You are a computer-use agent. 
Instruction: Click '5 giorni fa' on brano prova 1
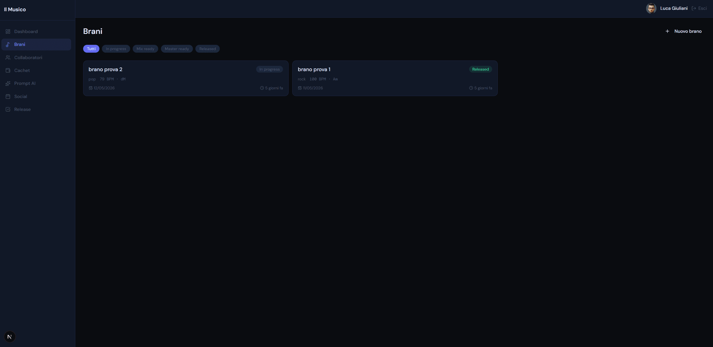click(483, 88)
